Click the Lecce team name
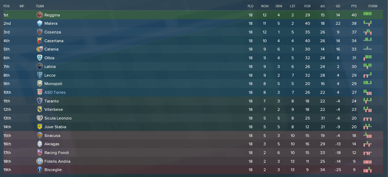The image size is (388, 177). point(50,75)
